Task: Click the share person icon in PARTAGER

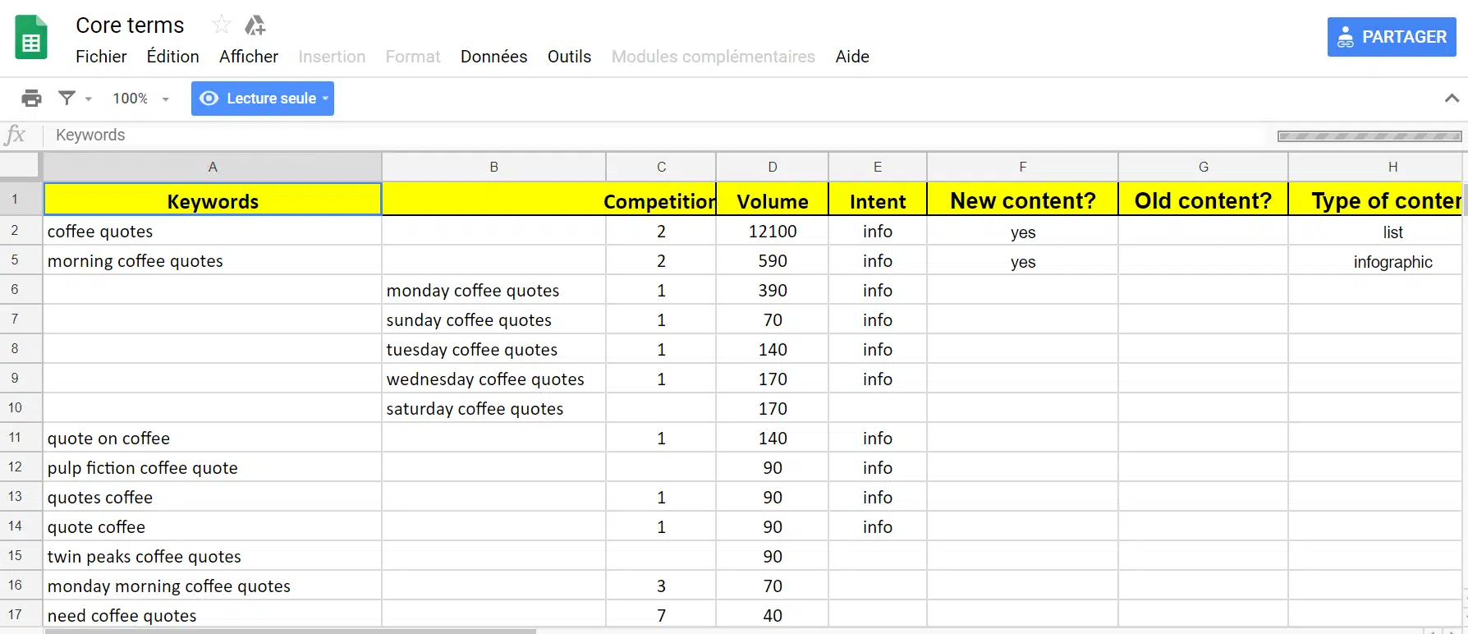Action: [1345, 38]
